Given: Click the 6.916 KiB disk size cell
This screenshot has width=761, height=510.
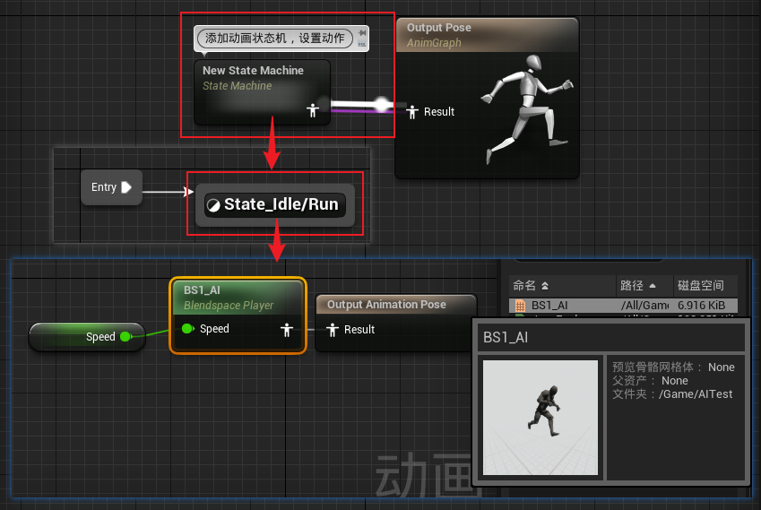Looking at the screenshot, I should tap(701, 306).
